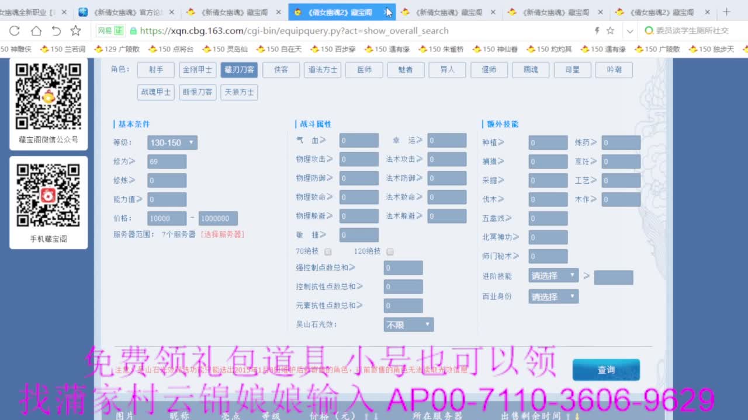The height and width of the screenshot is (420, 748).
Task: Reload the page with the refresh icon
Action: (15, 31)
